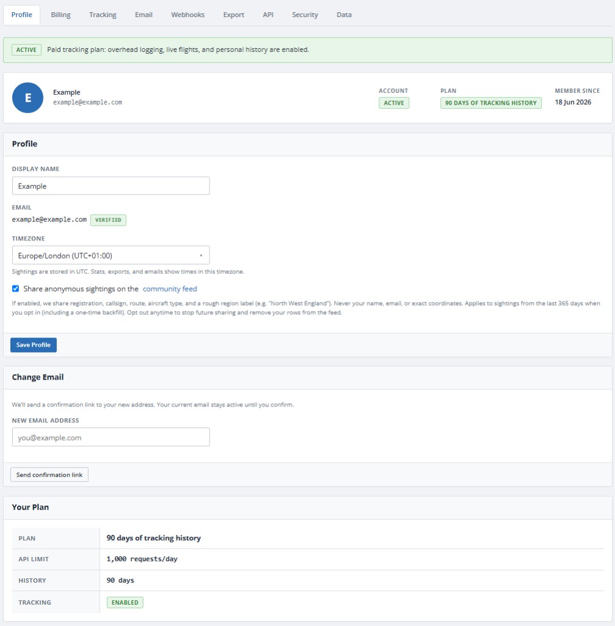This screenshot has height=626, width=615.
Task: Click the Save Profile button
Action: 34,345
